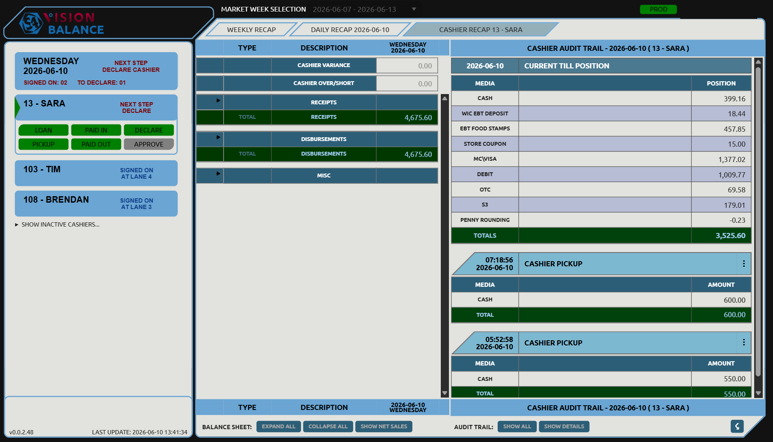Expand all balance sheet rows
773x442 pixels.
pyautogui.click(x=279, y=427)
